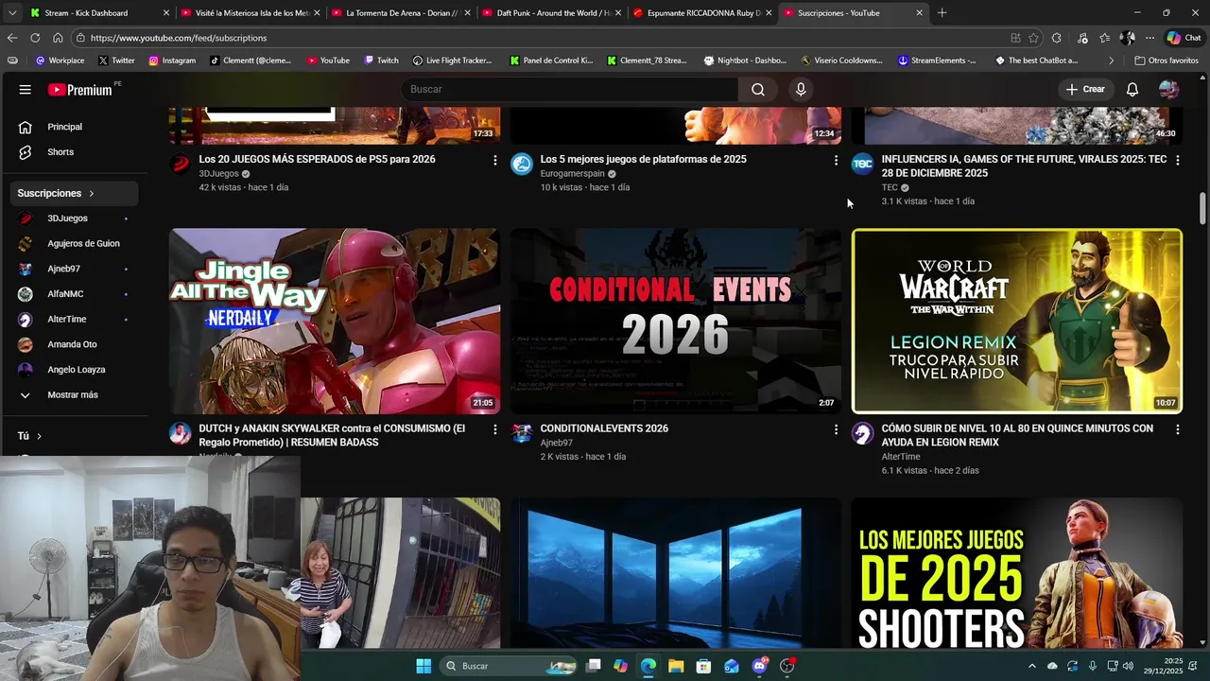This screenshot has height=681, width=1210.
Task: Open options menu for DUTCH y ANAKIN video
Action: pyautogui.click(x=494, y=430)
